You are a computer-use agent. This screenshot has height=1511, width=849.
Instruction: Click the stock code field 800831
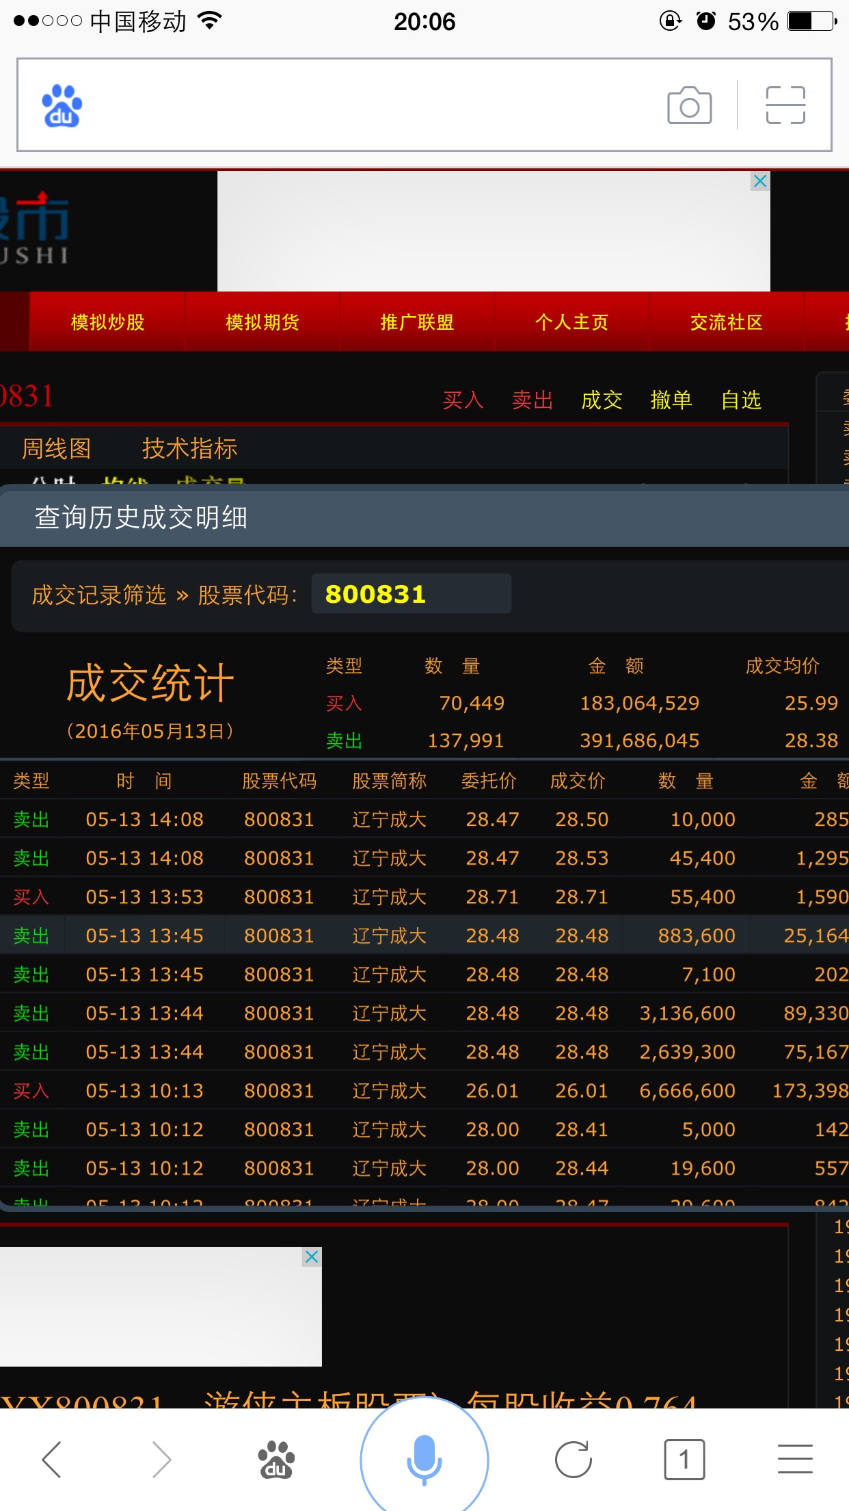(411, 594)
